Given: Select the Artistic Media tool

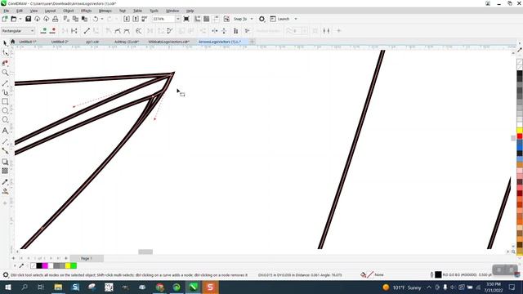Looking at the screenshot, I should coord(5,92).
